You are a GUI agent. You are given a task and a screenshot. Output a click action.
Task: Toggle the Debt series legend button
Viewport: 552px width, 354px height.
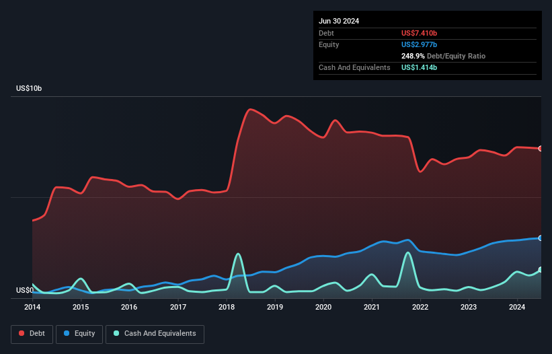pyautogui.click(x=32, y=334)
